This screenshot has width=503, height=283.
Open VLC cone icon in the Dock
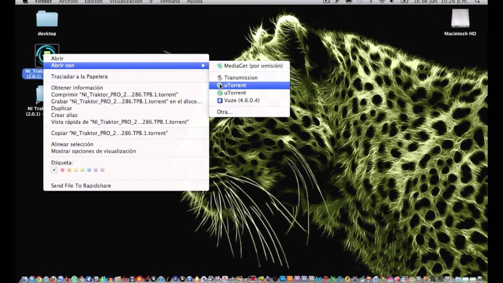coord(196,279)
